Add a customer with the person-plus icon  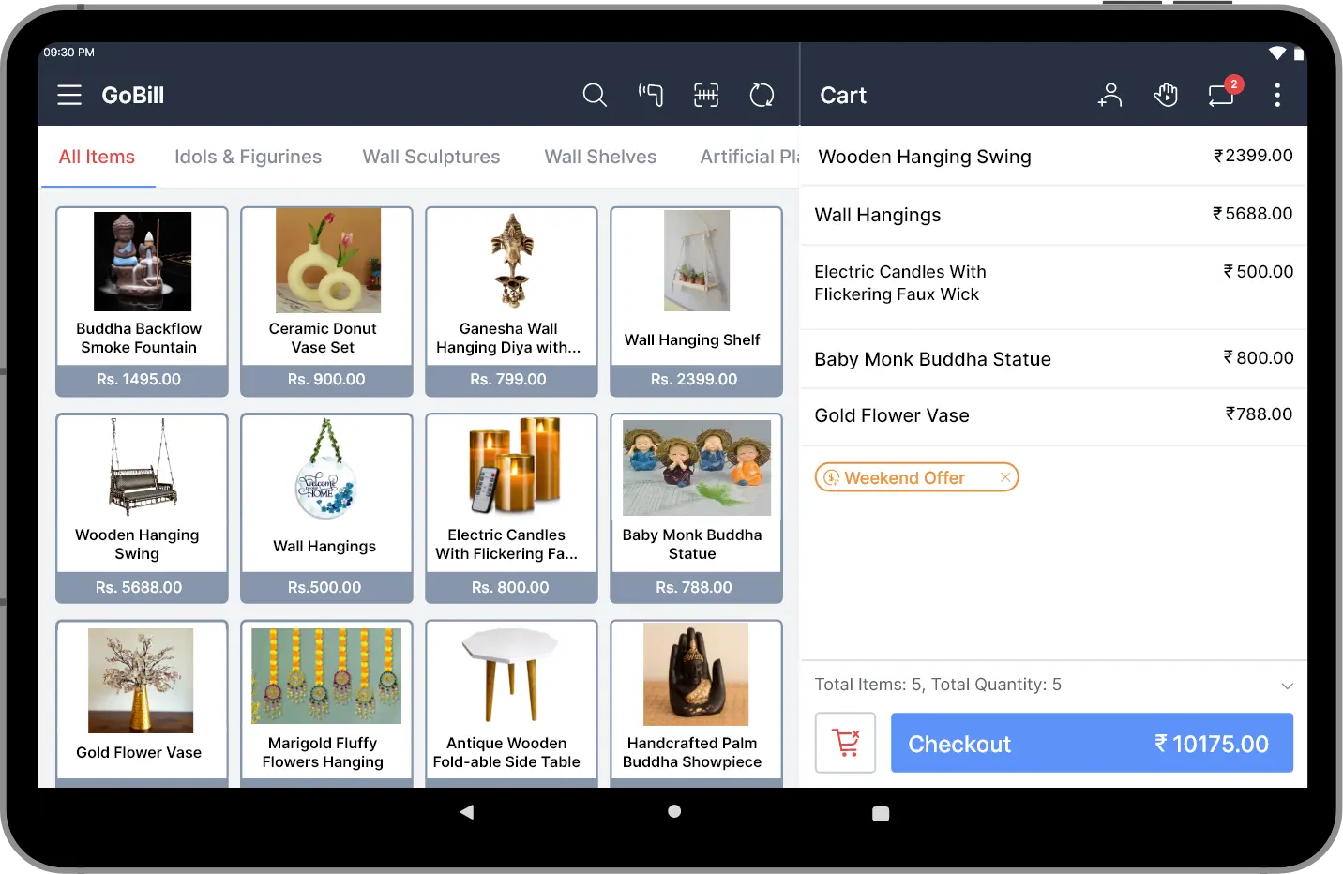(1110, 95)
